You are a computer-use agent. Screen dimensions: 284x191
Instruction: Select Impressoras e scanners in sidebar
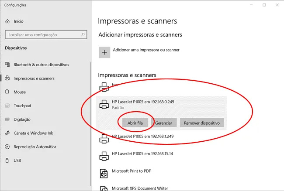click(34, 78)
